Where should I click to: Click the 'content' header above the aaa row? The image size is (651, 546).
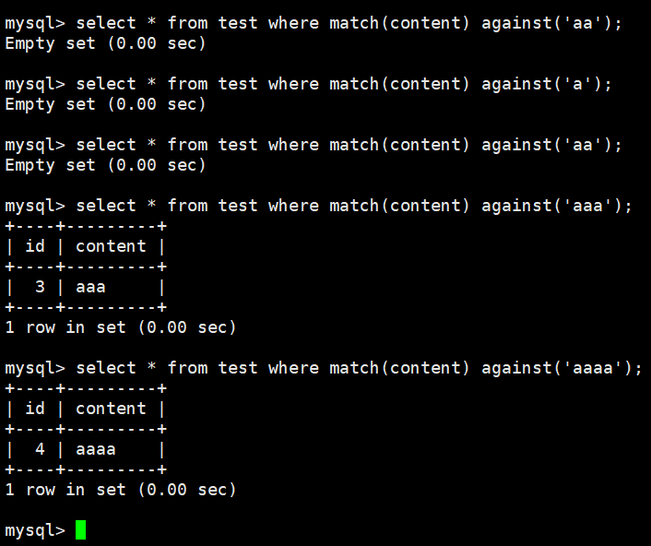point(111,246)
